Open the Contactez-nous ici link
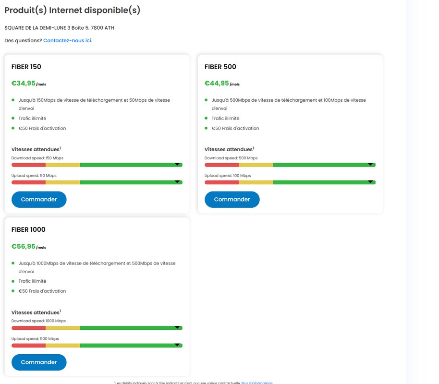The image size is (439, 384). 68,41
